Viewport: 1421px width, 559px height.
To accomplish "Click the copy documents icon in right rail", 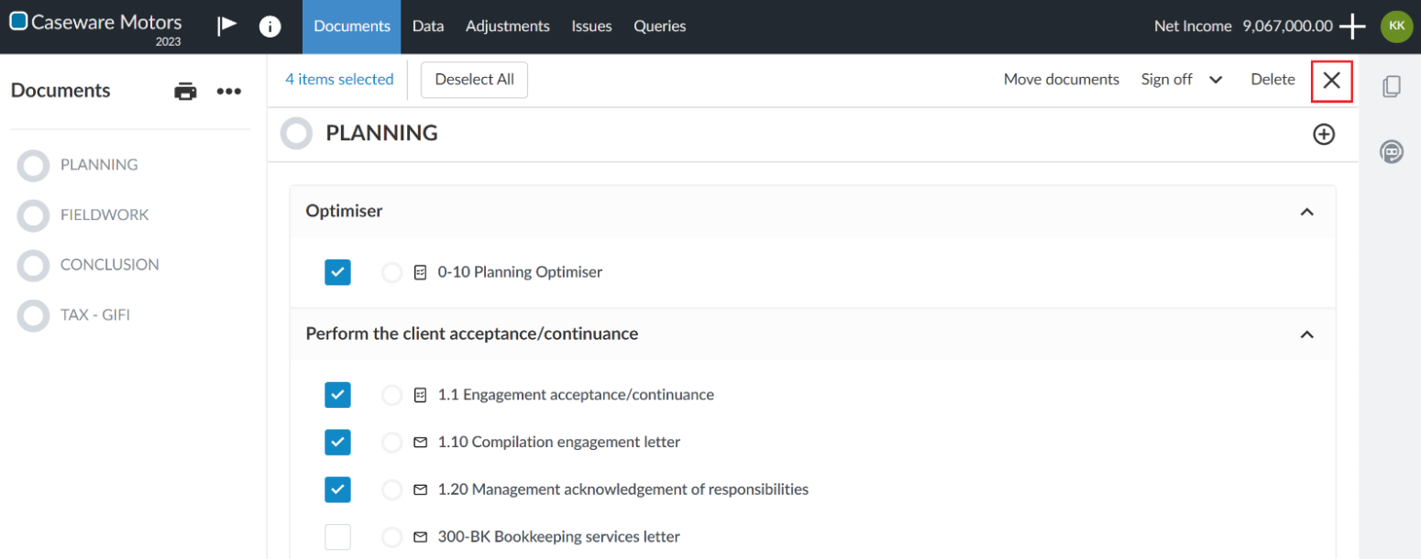I will [x=1391, y=87].
